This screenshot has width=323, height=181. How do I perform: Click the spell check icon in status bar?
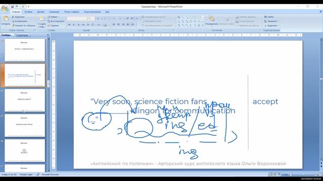coord(38,174)
